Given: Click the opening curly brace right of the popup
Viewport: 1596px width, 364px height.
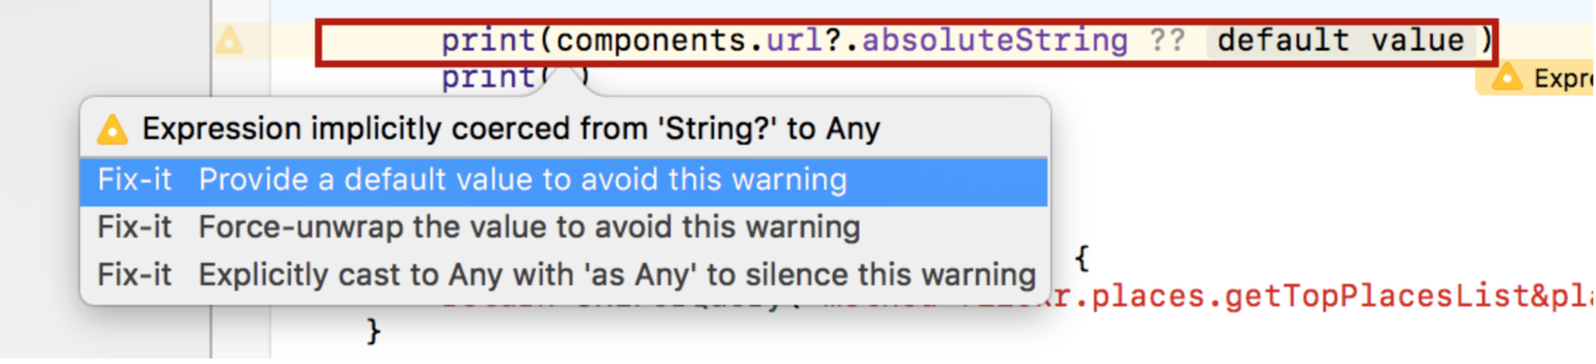Looking at the screenshot, I should tap(1081, 258).
